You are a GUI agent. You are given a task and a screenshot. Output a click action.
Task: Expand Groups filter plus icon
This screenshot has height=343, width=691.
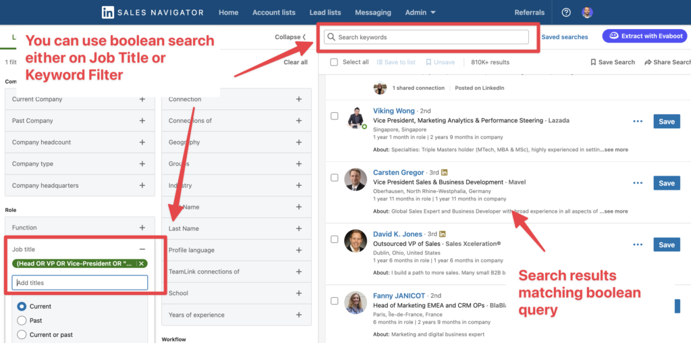(299, 164)
